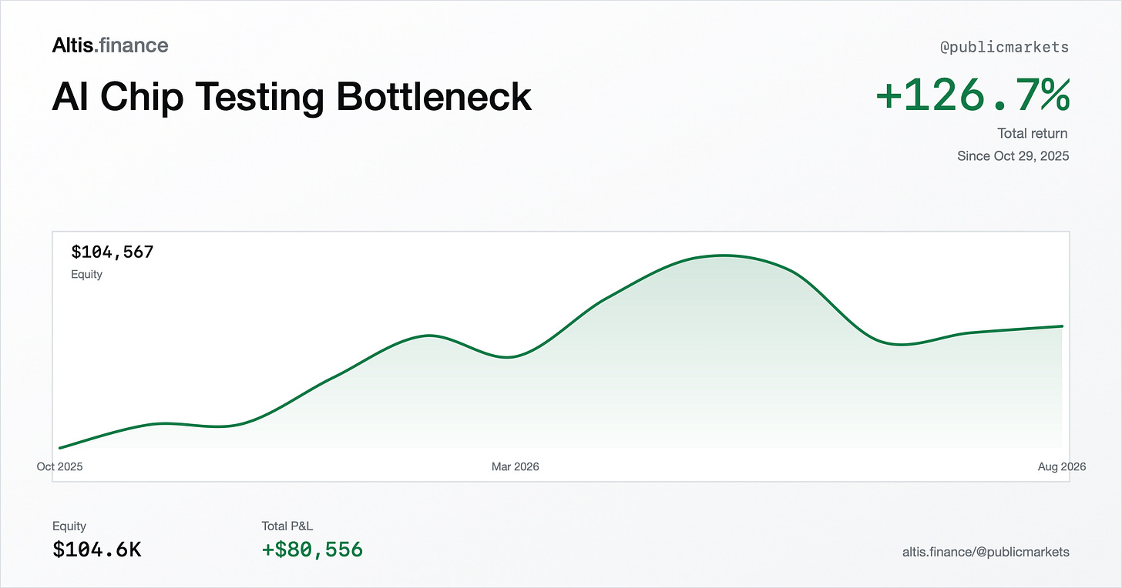Select the Aug 2026 axis label
The image size is (1122, 588).
1062,466
